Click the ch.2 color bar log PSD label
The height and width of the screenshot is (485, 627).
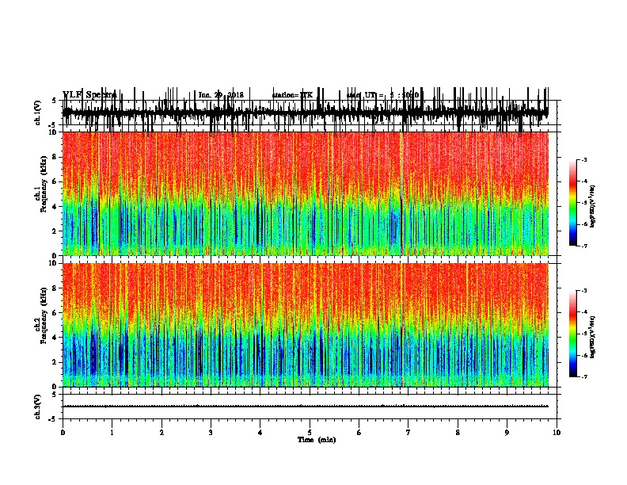click(592, 337)
